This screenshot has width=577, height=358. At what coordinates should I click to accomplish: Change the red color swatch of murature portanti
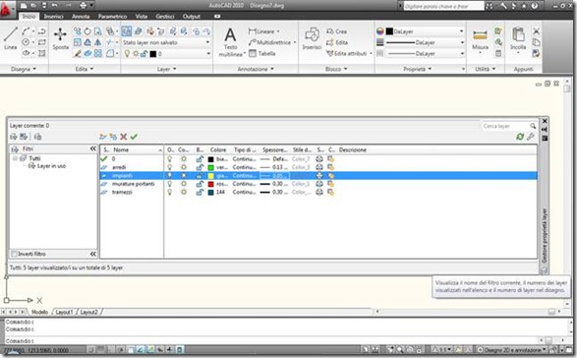[211, 184]
